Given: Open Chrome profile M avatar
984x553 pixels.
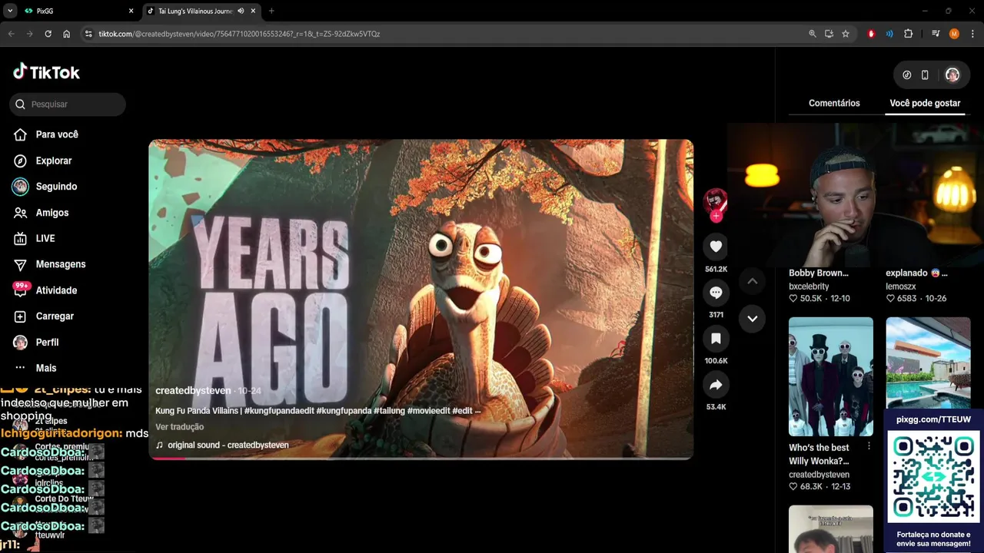Looking at the screenshot, I should click(x=954, y=34).
